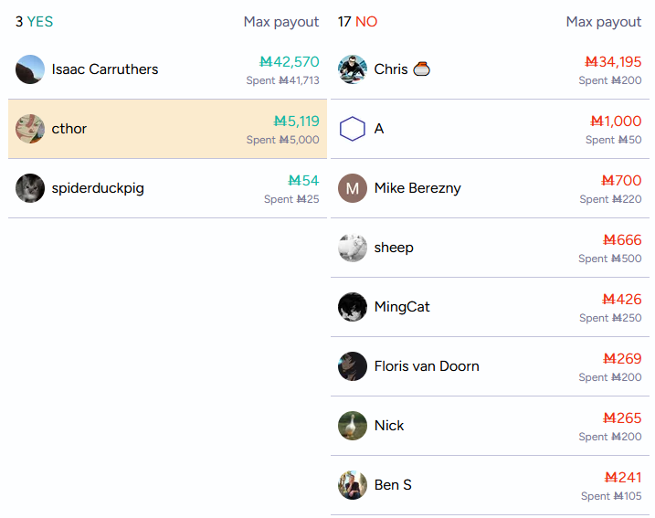Image resolution: width=655 pixels, height=518 pixels.
Task: Click the hexagon avatar for user A
Action: tap(353, 129)
